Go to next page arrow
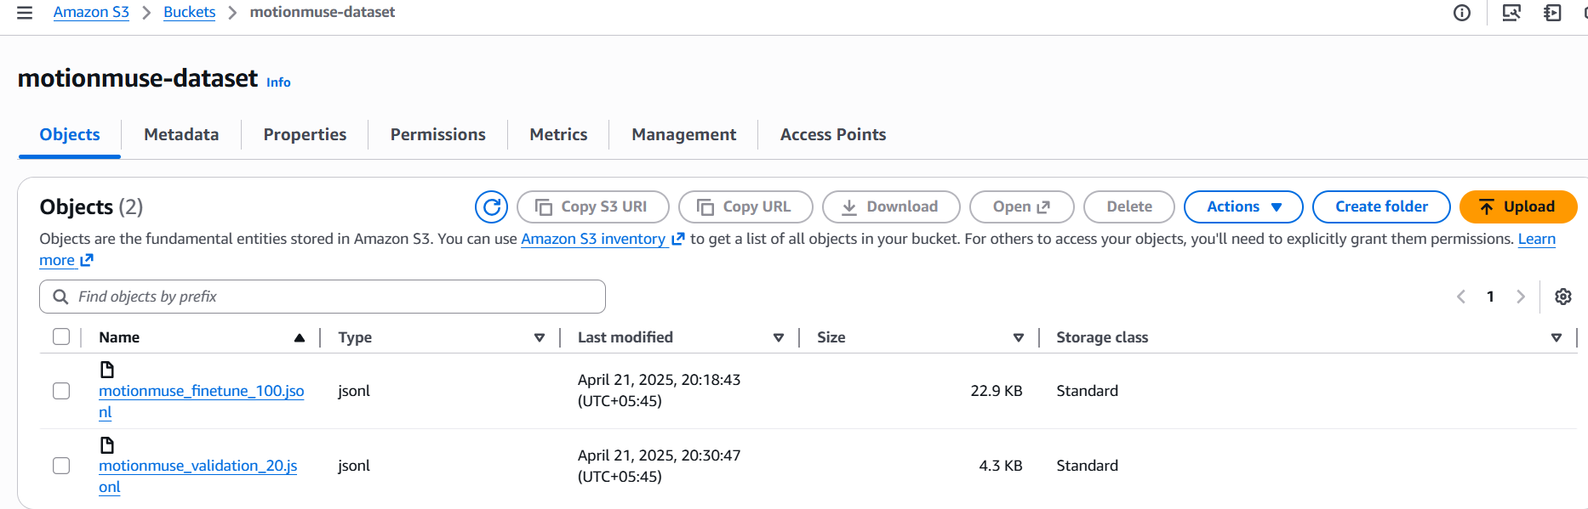This screenshot has height=509, width=1588. [1520, 297]
